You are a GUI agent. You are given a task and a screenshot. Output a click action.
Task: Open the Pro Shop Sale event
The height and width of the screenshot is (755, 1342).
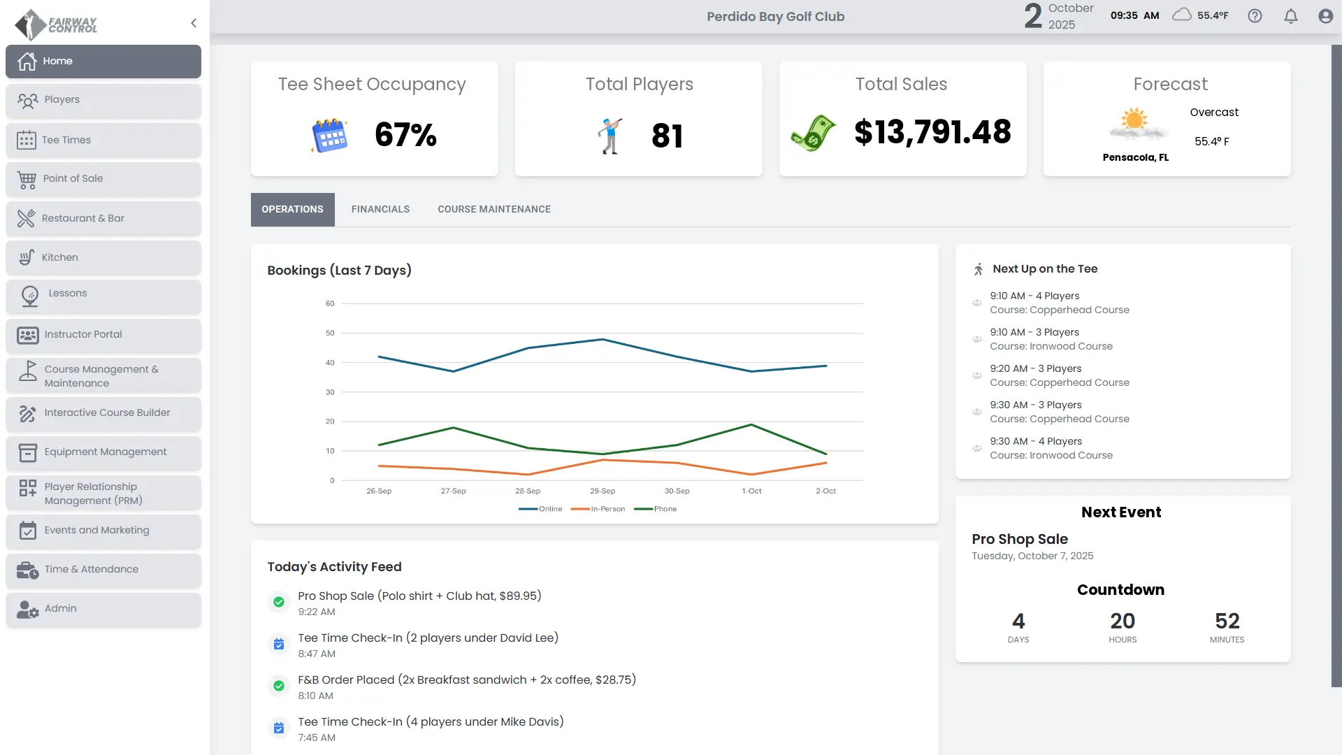click(x=1019, y=539)
